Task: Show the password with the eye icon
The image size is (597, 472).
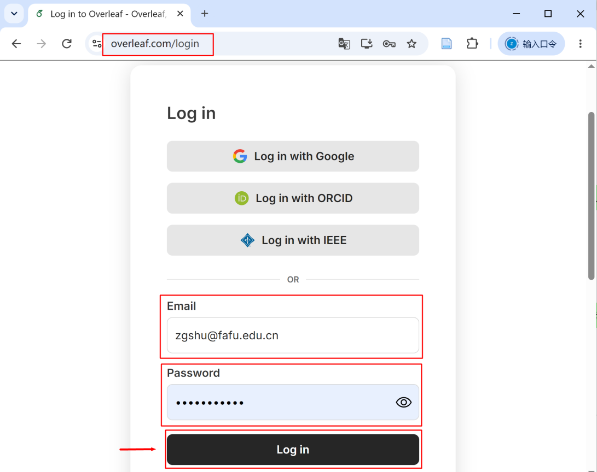Action: coord(404,402)
